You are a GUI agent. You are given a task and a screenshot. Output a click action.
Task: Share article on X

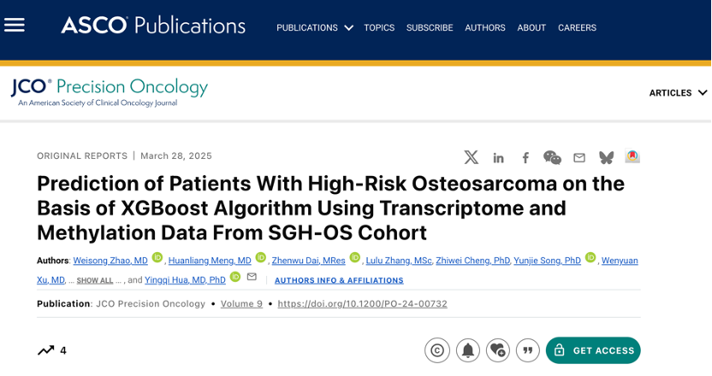[472, 157]
